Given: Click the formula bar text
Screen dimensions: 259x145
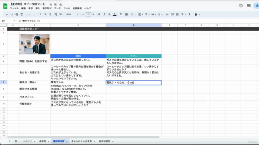Looking at the screenshot, I should tap(31, 21).
